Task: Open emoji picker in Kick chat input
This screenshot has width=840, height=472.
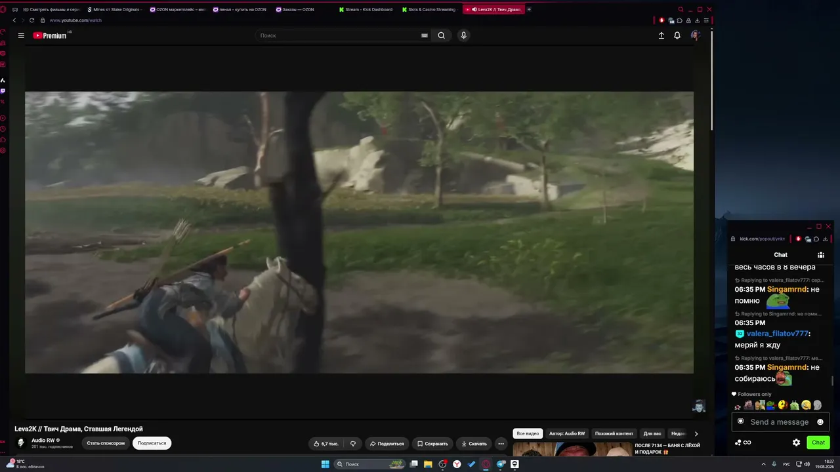Action: (x=820, y=422)
